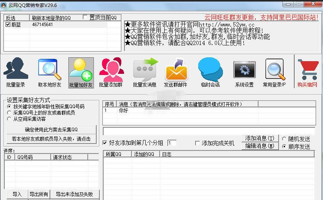Click the 日志 column header

point(237,154)
